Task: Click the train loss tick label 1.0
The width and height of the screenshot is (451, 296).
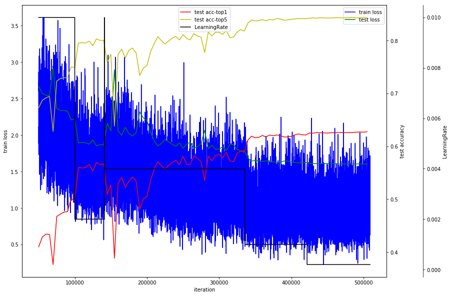Action: click(14, 208)
